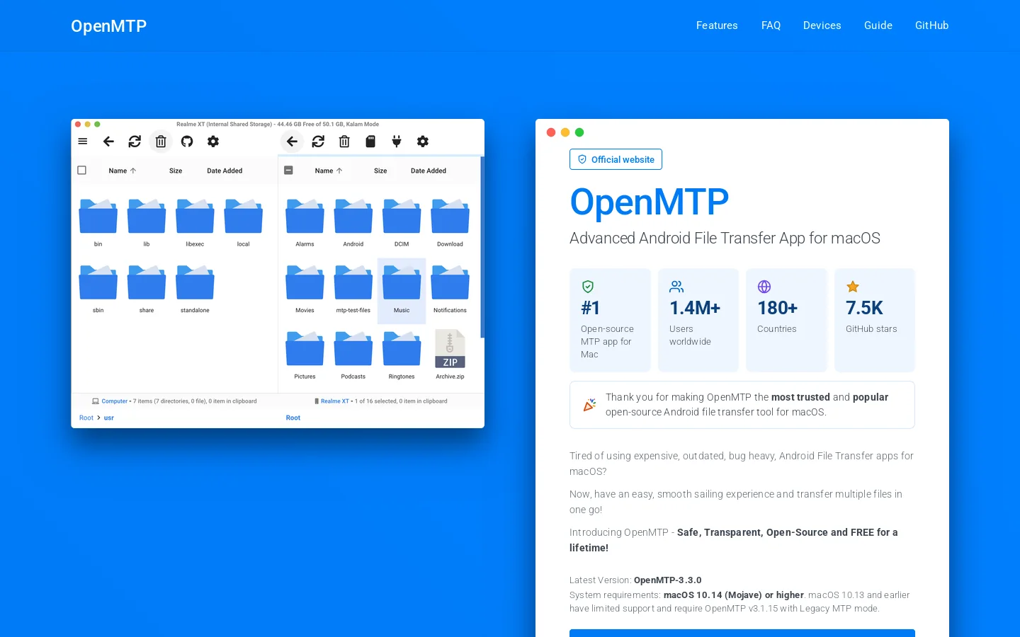
Task: Click the Computer label in status bar
Action: pos(114,401)
